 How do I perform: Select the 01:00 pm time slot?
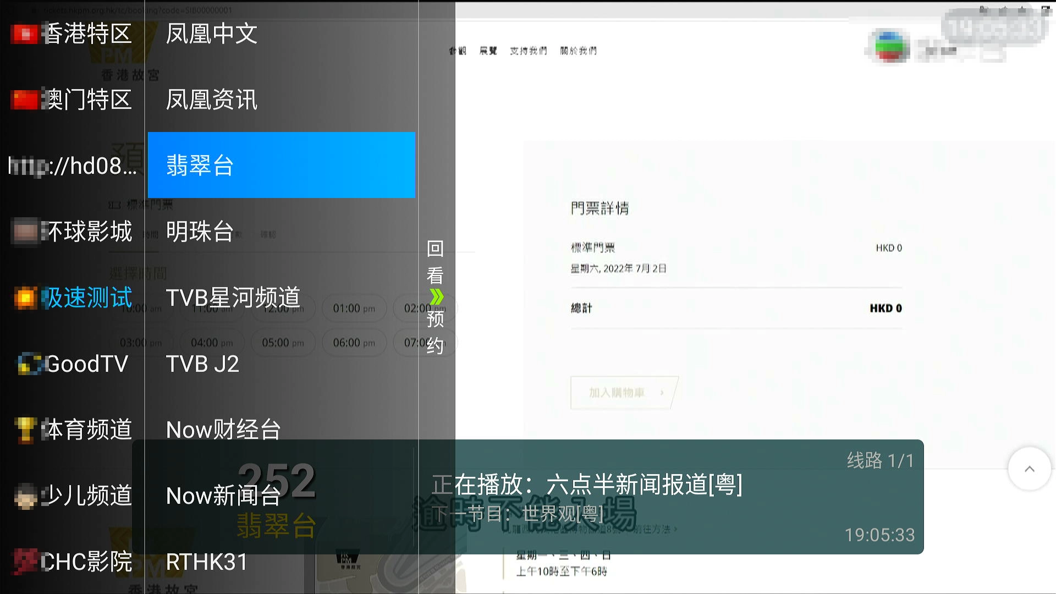click(354, 309)
